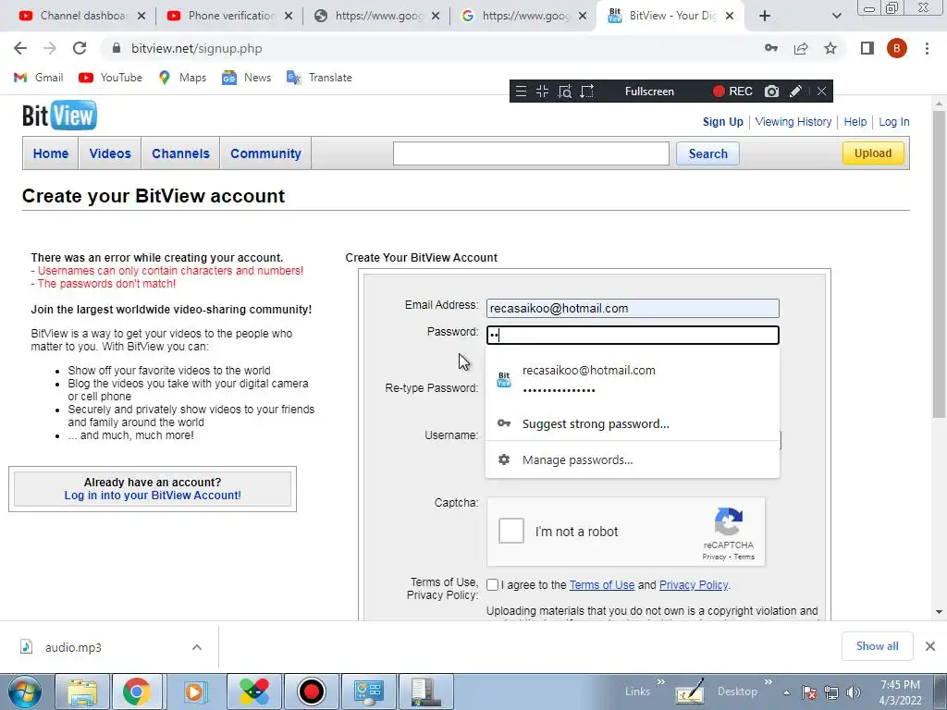
Task: Click the share page icon in address bar
Action: (x=801, y=48)
